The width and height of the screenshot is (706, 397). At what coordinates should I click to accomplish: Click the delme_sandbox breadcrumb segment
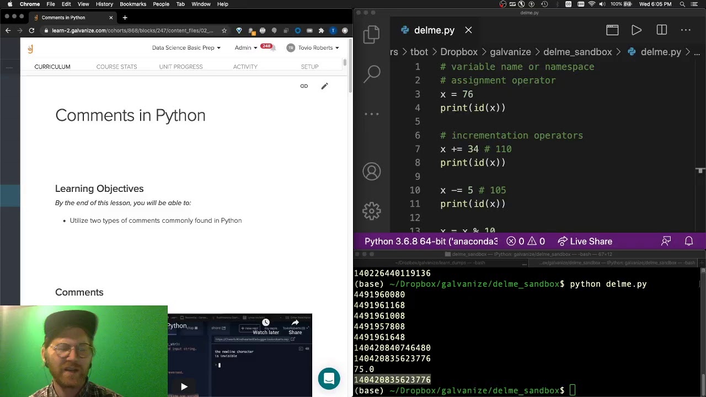click(577, 52)
